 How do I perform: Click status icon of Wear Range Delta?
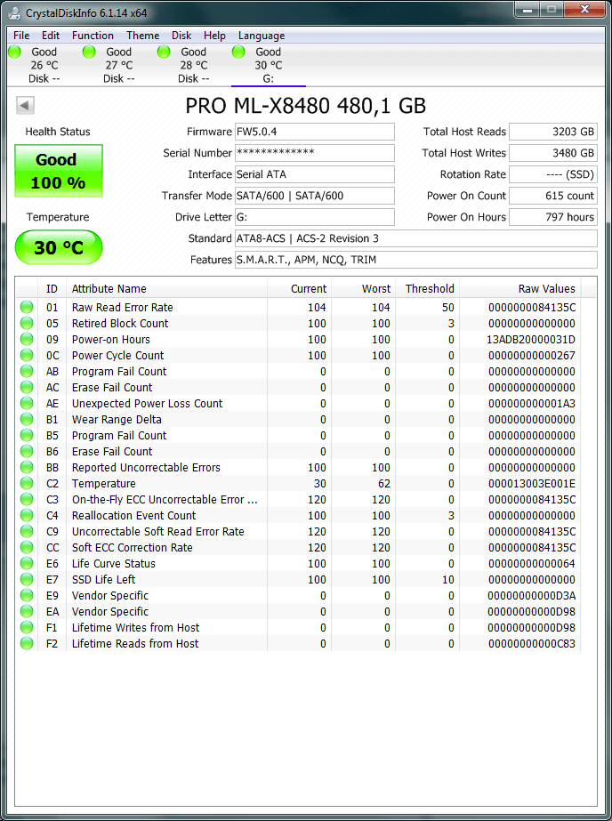26,420
